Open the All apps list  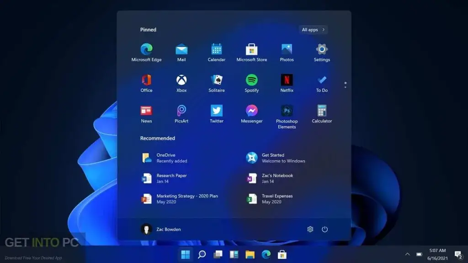click(313, 29)
